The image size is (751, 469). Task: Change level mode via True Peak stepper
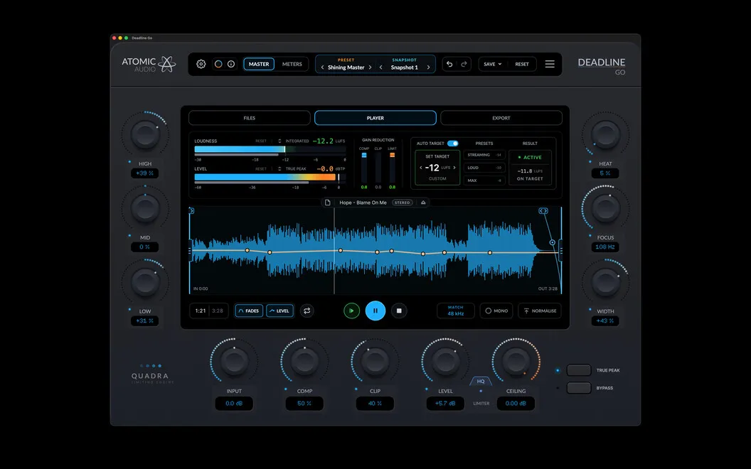(x=279, y=169)
